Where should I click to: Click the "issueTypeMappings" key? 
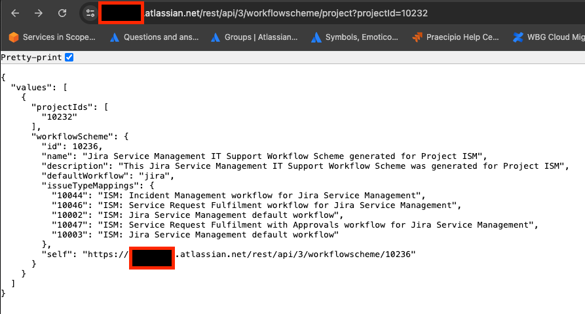click(92, 186)
